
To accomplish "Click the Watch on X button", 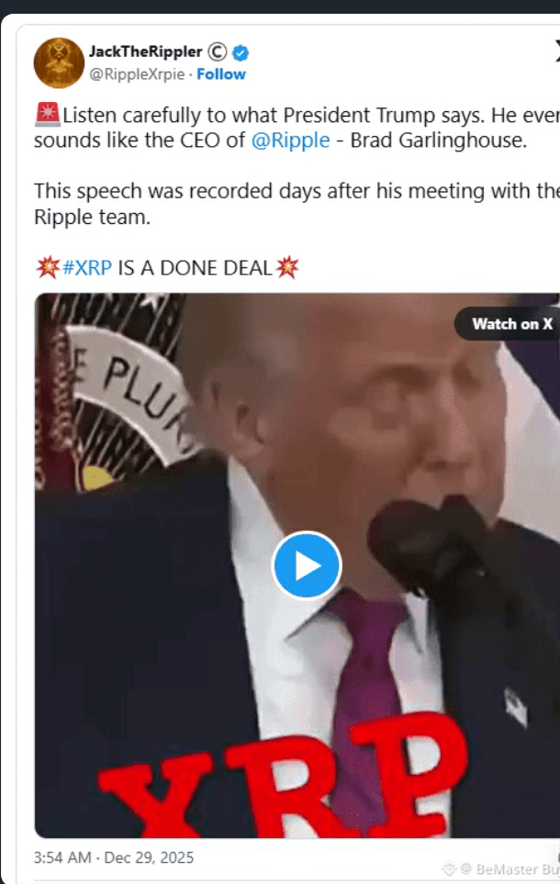I will coord(508,324).
